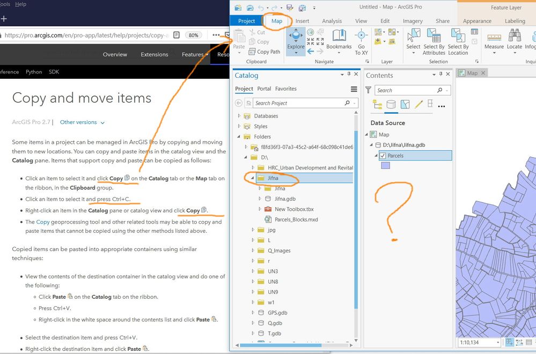Click the Catalog pane hamburger menu icon
The height and width of the screenshot is (354, 536).
[354, 89]
